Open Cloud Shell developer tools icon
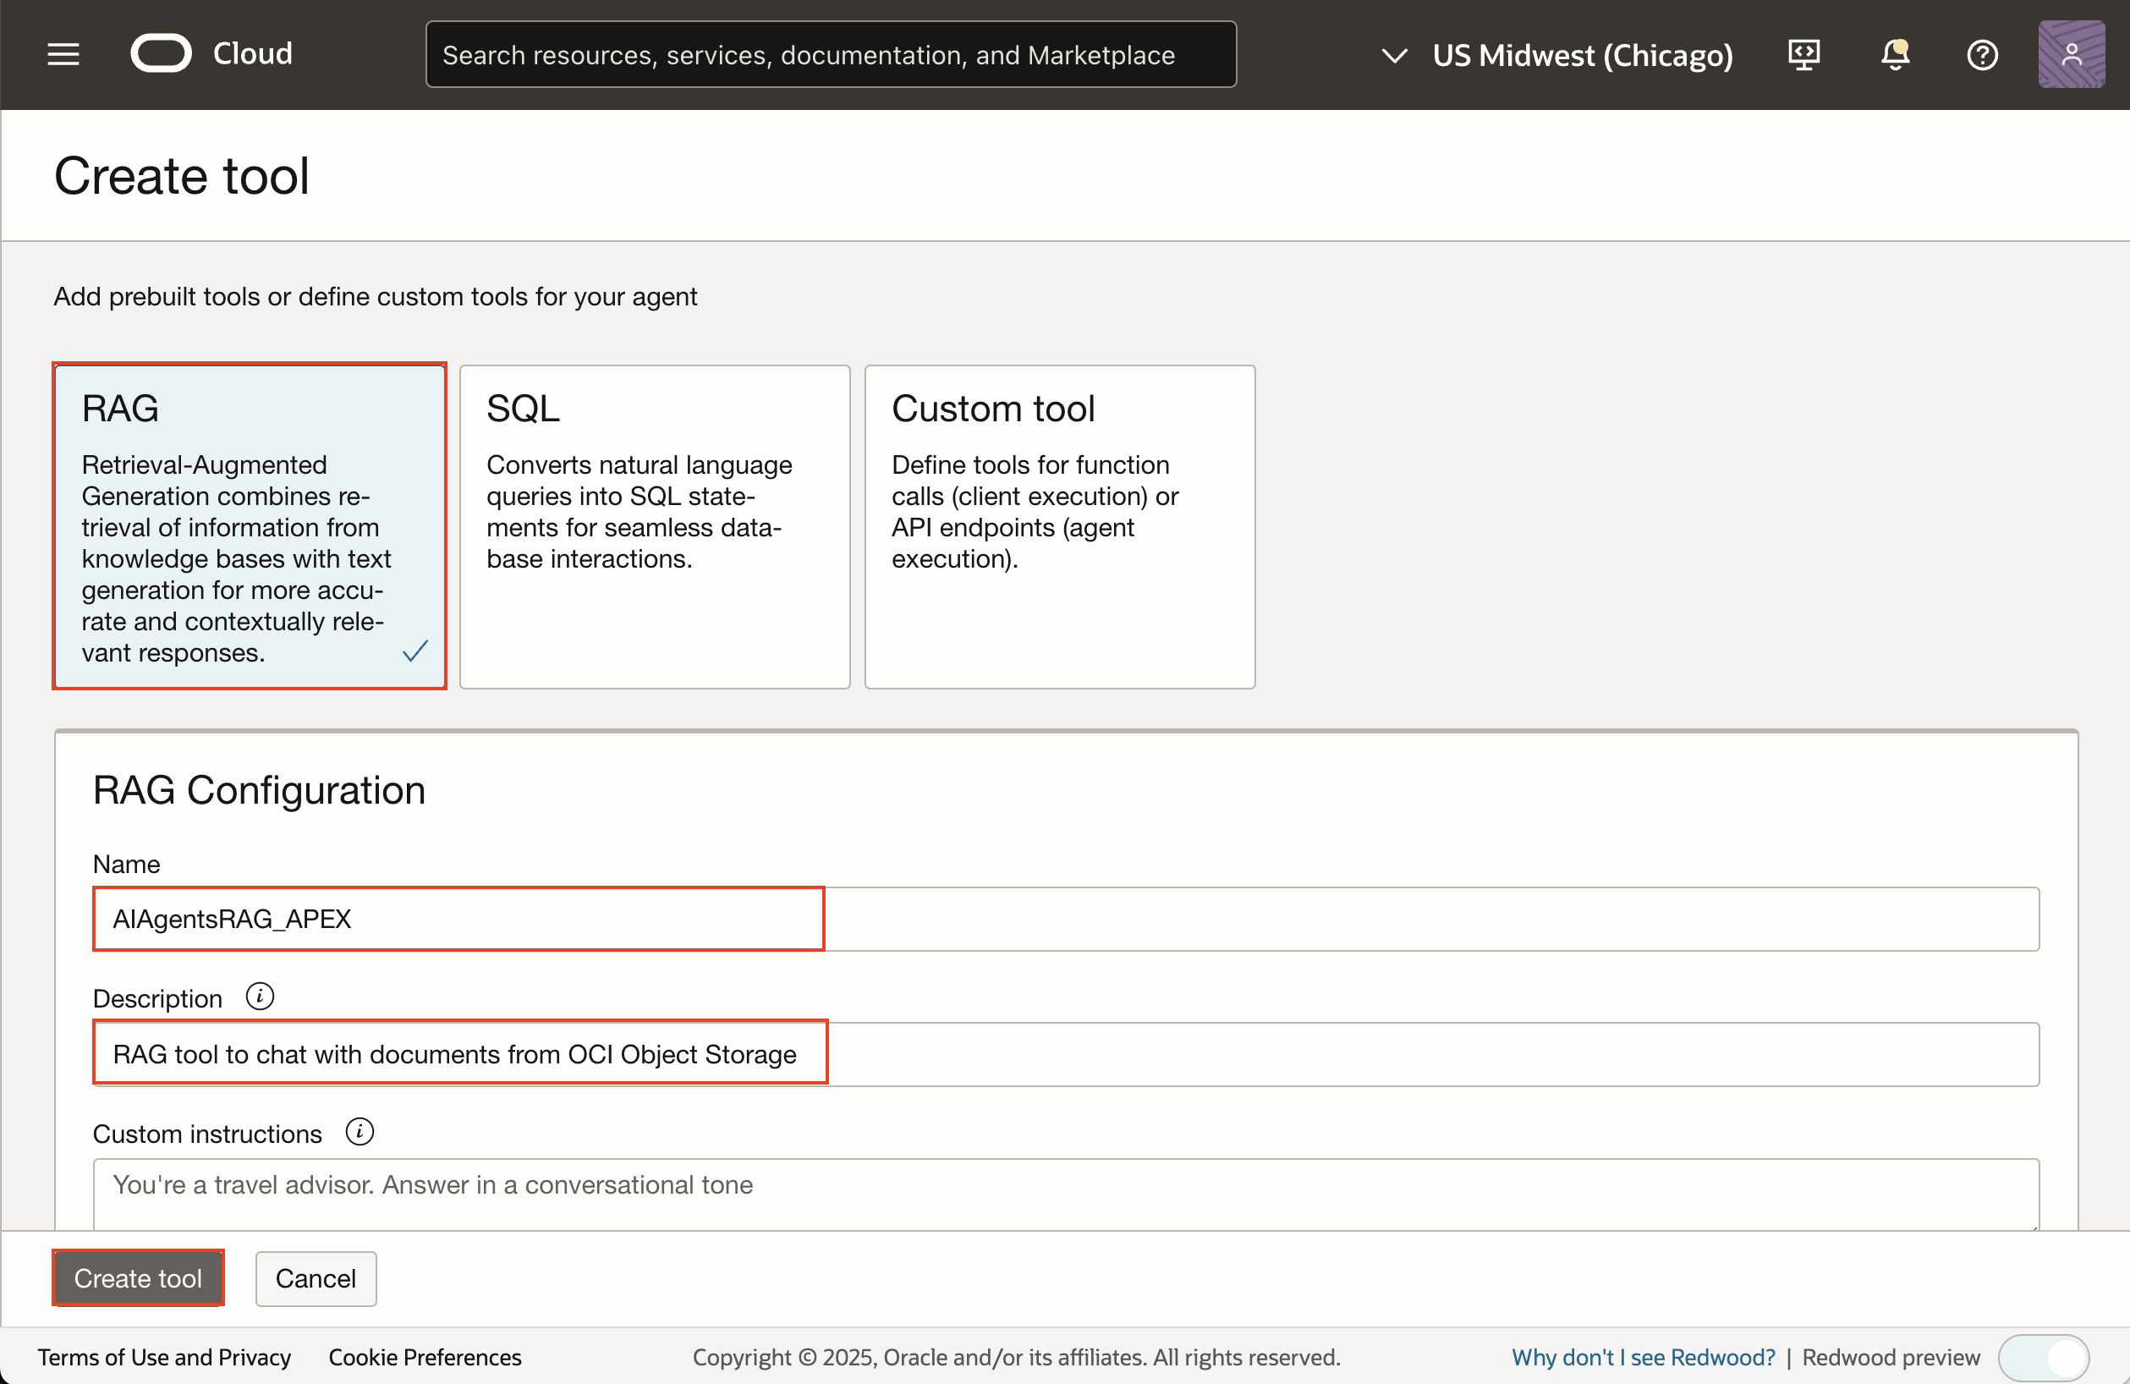The height and width of the screenshot is (1384, 2130). pyautogui.click(x=1803, y=55)
